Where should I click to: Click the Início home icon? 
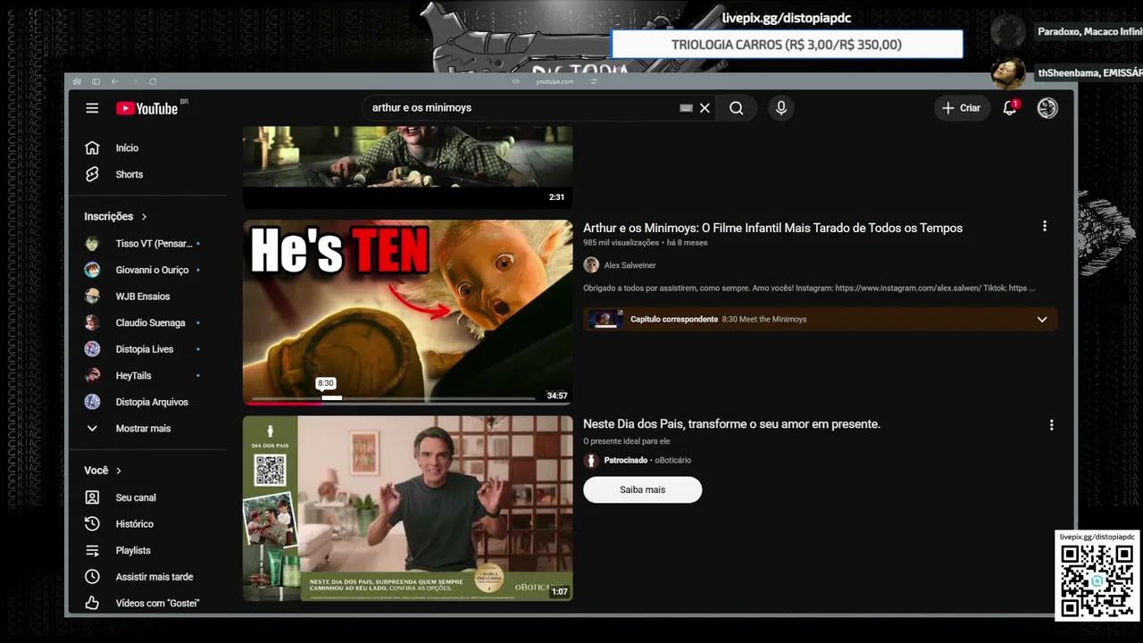pos(92,148)
